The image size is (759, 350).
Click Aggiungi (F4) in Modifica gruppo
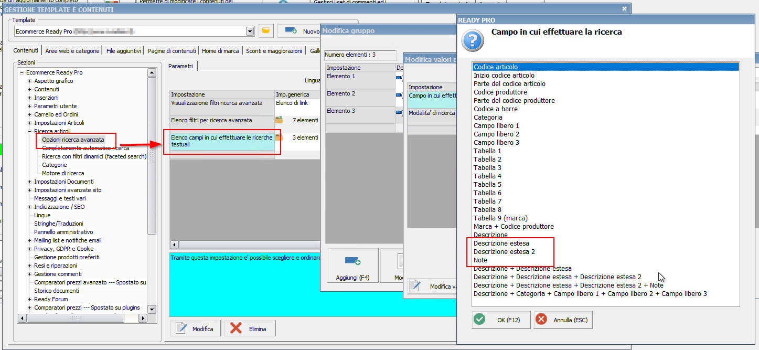352,266
